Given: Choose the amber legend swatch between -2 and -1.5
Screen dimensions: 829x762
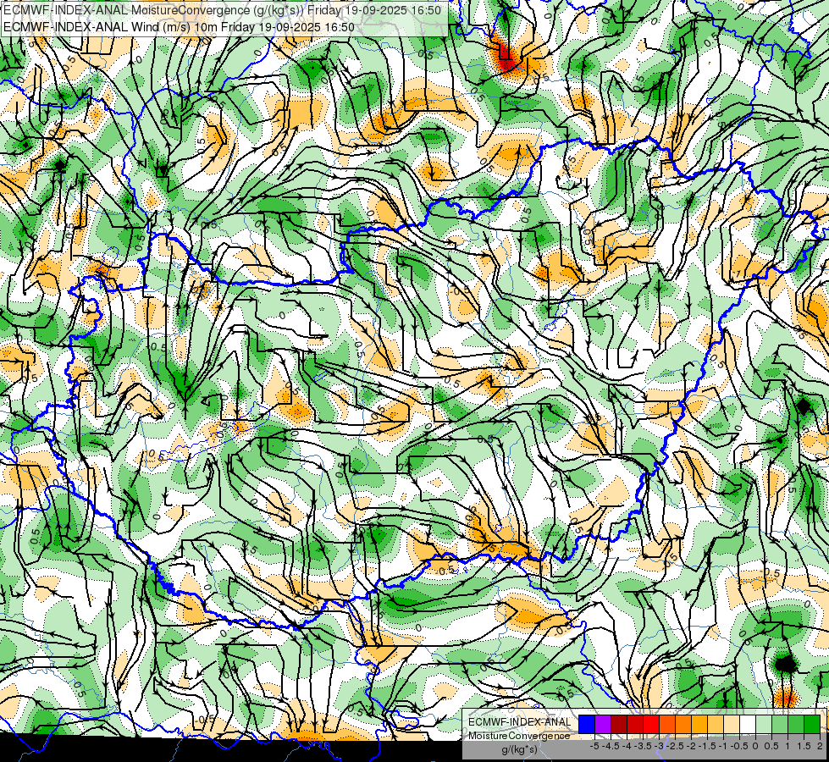Looking at the screenshot, I should (x=699, y=725).
